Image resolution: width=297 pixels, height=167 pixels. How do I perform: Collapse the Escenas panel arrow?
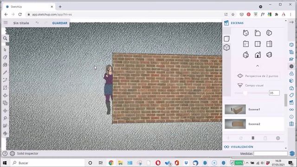tap(291, 22)
